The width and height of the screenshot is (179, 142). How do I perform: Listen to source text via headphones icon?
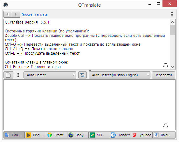tap(166, 65)
